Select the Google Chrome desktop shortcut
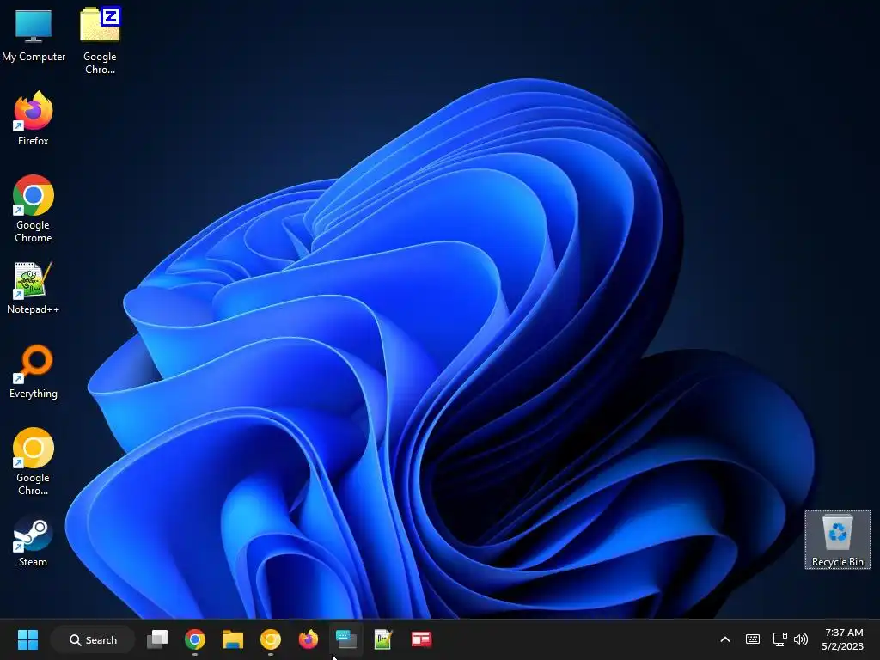This screenshot has height=660, width=880. [34, 209]
